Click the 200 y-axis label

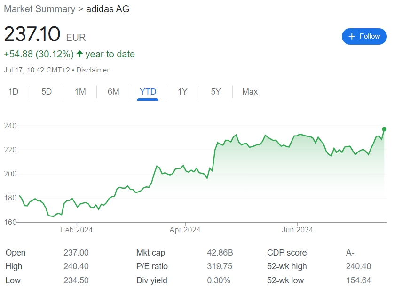pos(10,174)
